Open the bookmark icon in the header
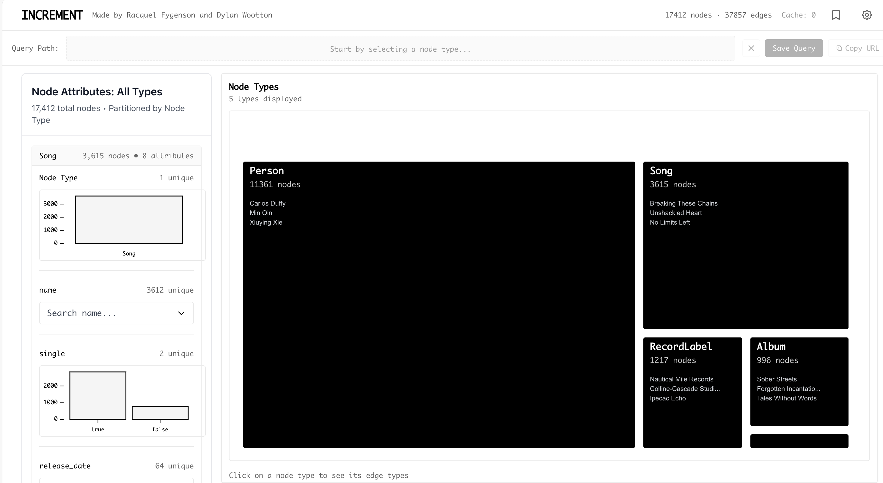The height and width of the screenshot is (483, 883). pyautogui.click(x=836, y=15)
